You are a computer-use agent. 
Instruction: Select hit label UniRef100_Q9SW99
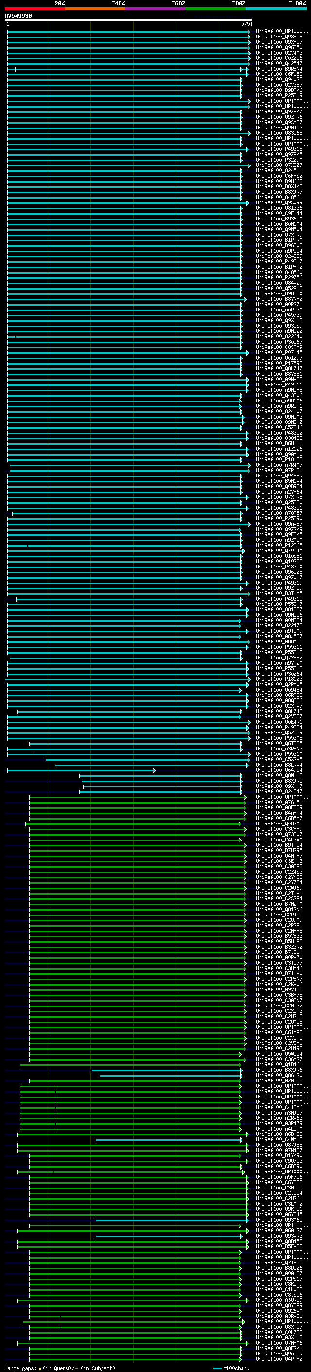[279, 202]
